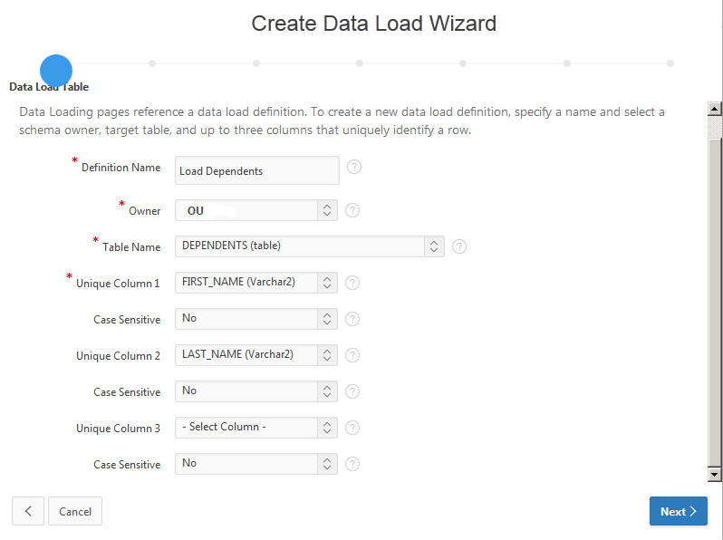
Task: Show help for Table Name field
Action: pos(459,246)
